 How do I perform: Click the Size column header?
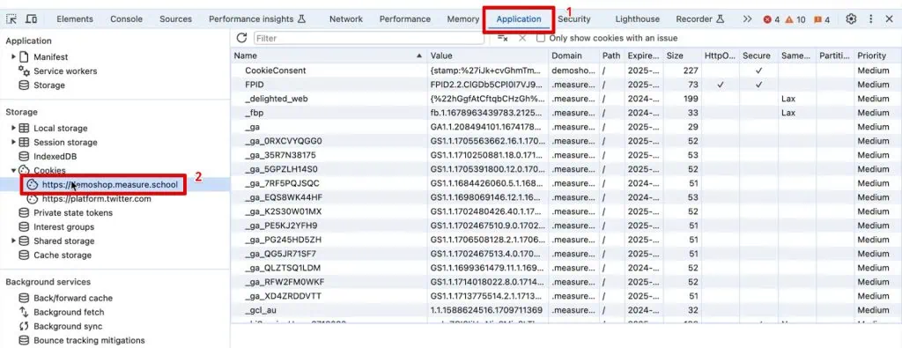(x=683, y=56)
